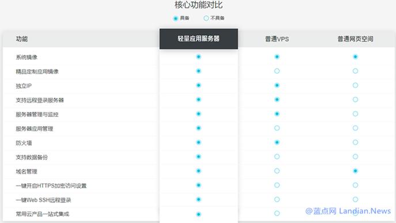396x223 pixels.
Task: Click 支持远程登录服务器 dot under 普通VPS
Action: 277,100
